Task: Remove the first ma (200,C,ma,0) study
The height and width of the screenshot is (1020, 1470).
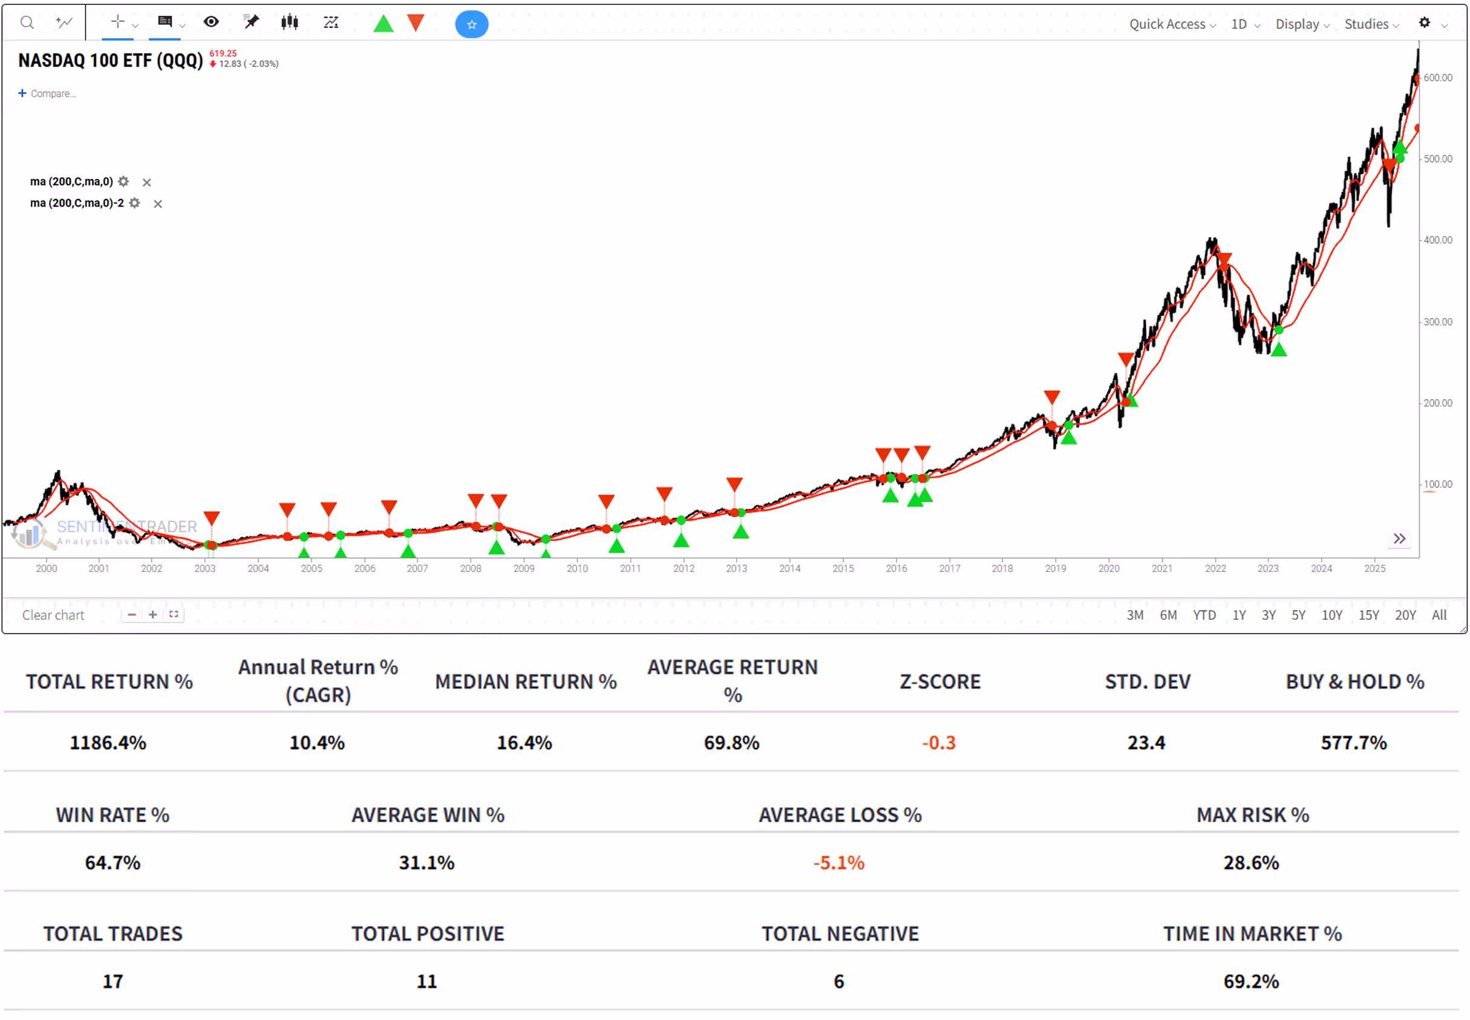Action: 146,182
